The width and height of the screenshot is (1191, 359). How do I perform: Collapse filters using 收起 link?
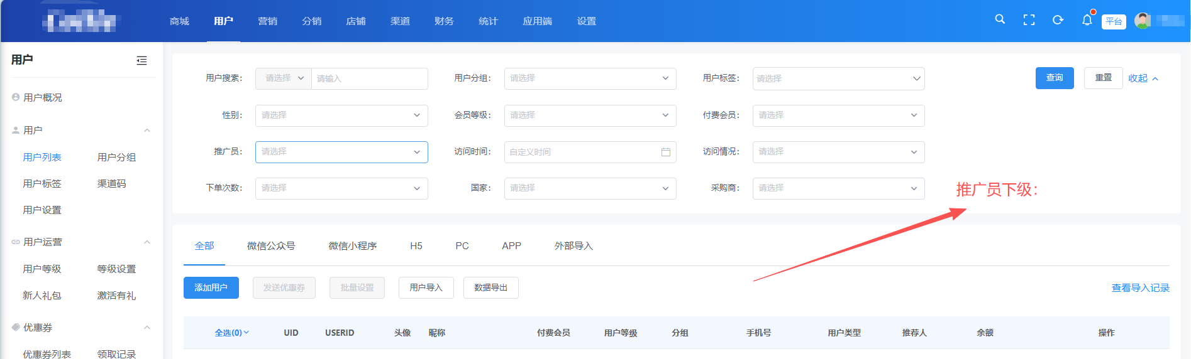tap(1142, 78)
